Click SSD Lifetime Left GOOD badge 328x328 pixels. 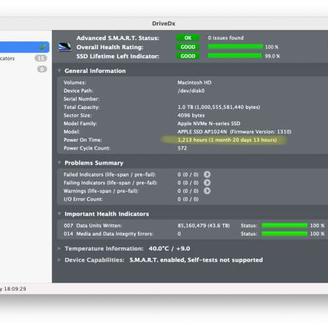(188, 56)
